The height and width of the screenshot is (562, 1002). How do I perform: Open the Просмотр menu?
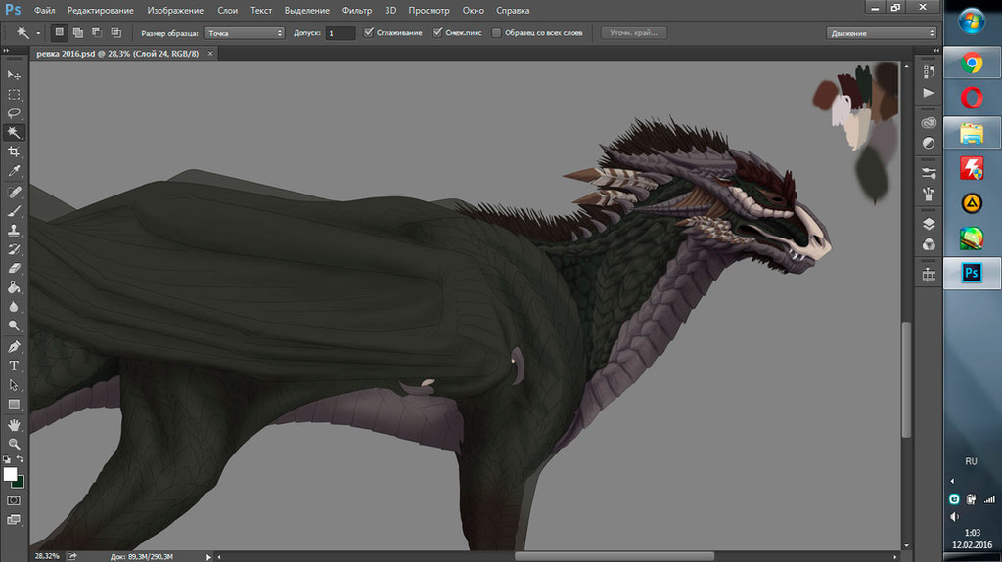(x=429, y=10)
